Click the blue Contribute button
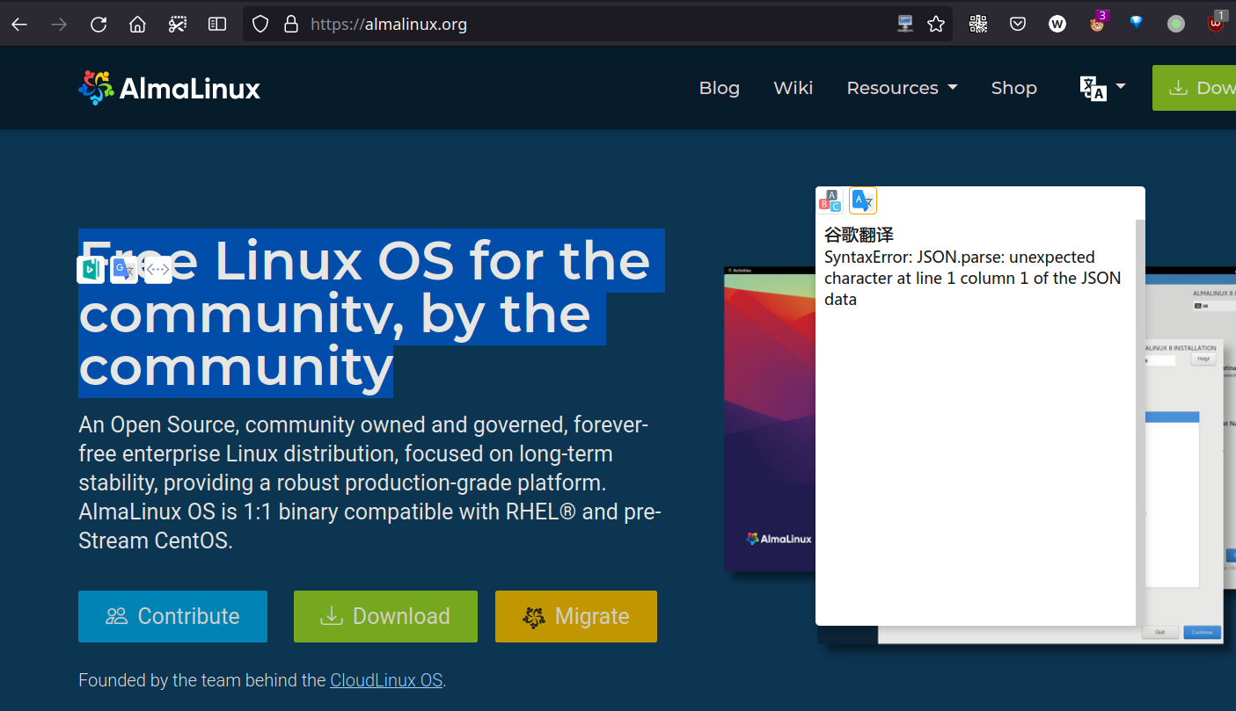This screenshot has height=711, width=1236. 172,616
